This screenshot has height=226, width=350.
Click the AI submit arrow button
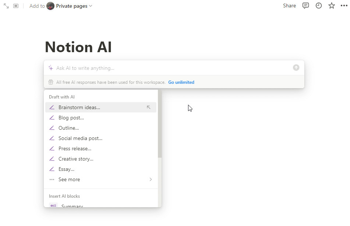coord(296,68)
